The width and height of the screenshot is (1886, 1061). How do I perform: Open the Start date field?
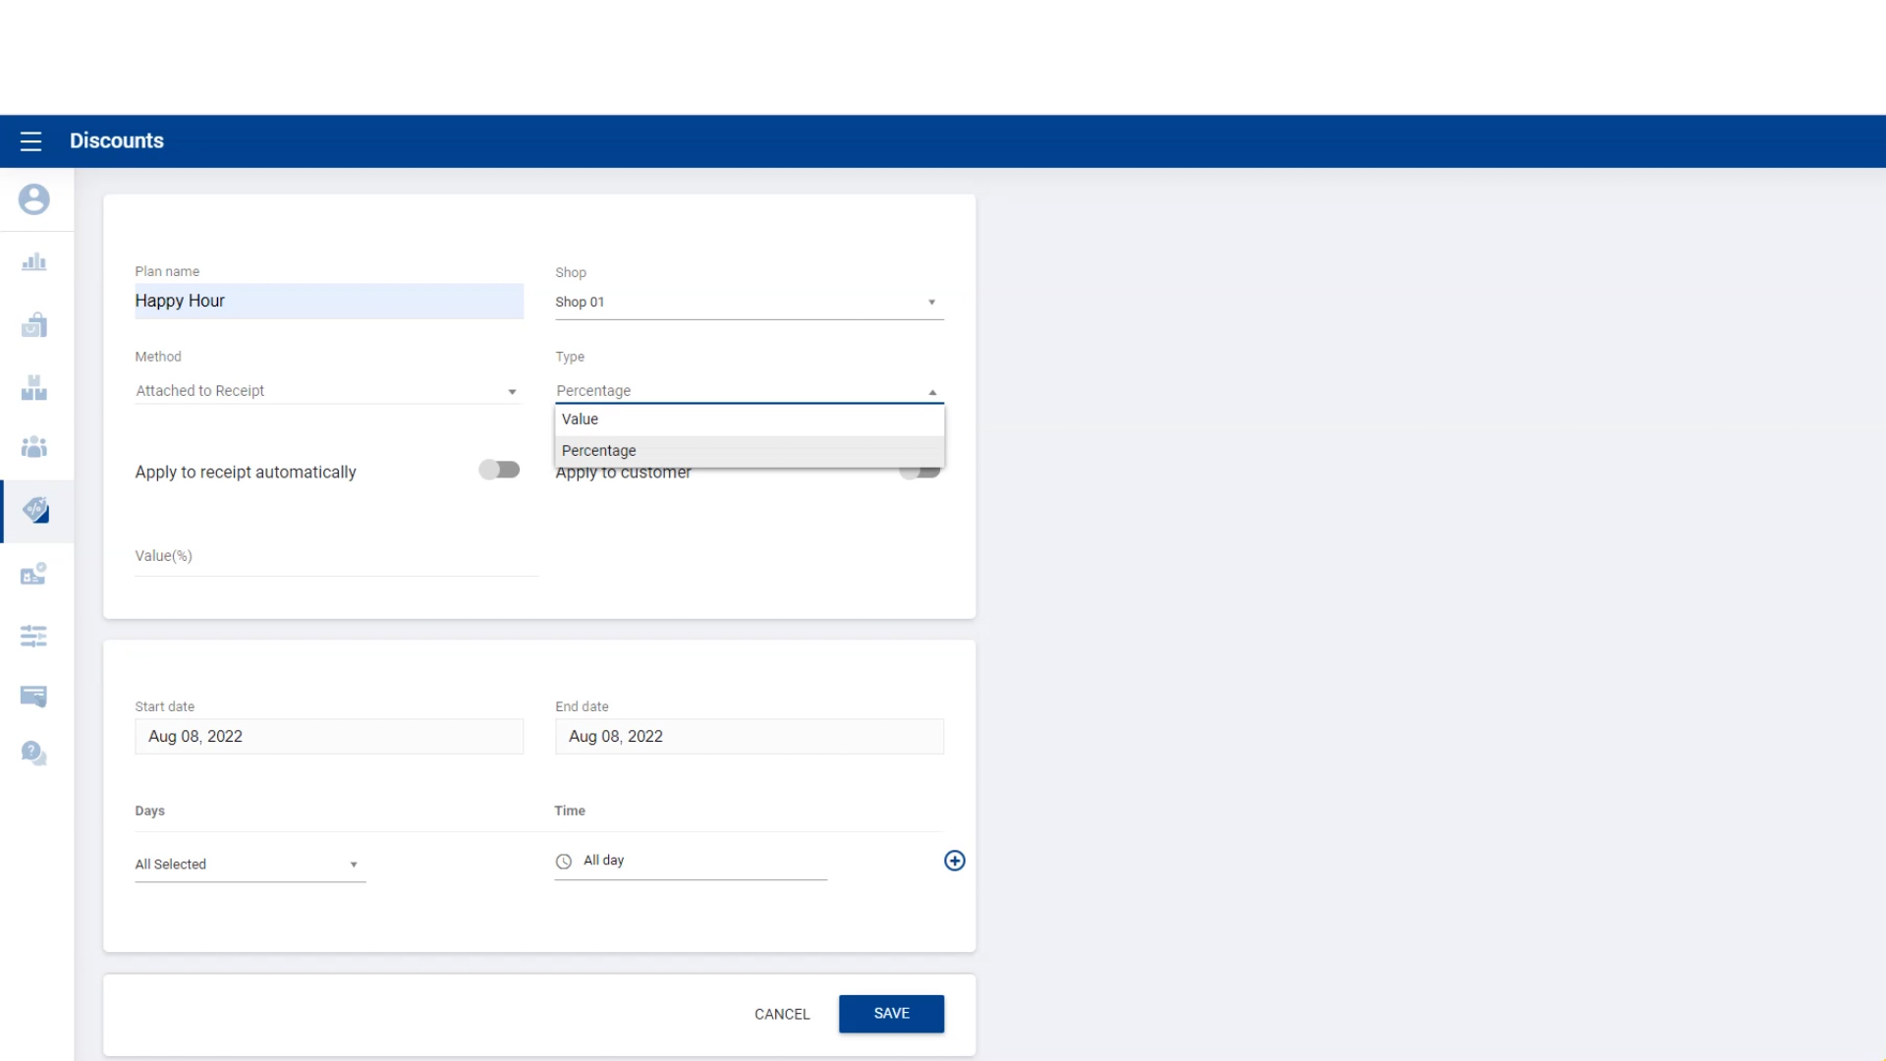pos(328,737)
